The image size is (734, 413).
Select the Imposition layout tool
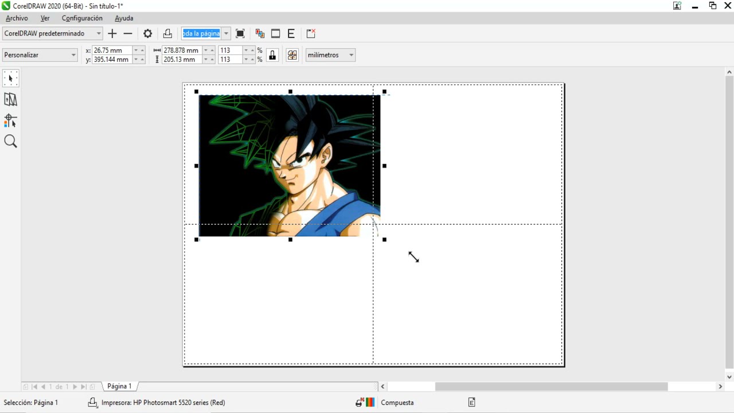point(10,99)
